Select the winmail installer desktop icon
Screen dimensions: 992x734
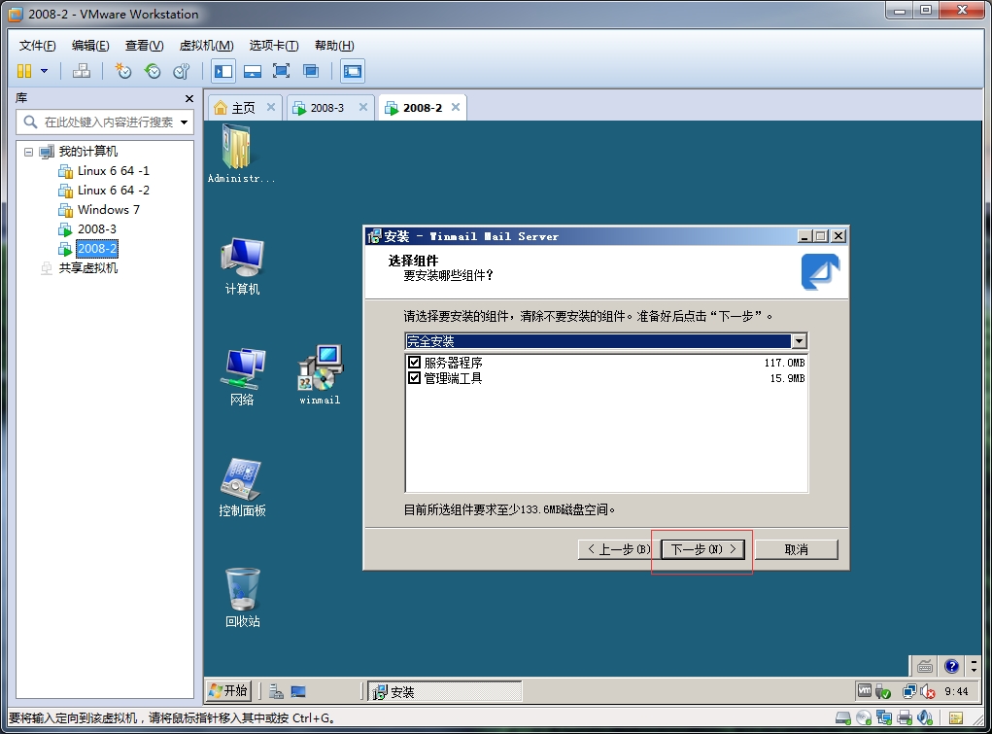pyautogui.click(x=320, y=375)
